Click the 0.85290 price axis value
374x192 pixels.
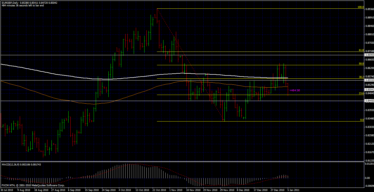coord(370,85)
